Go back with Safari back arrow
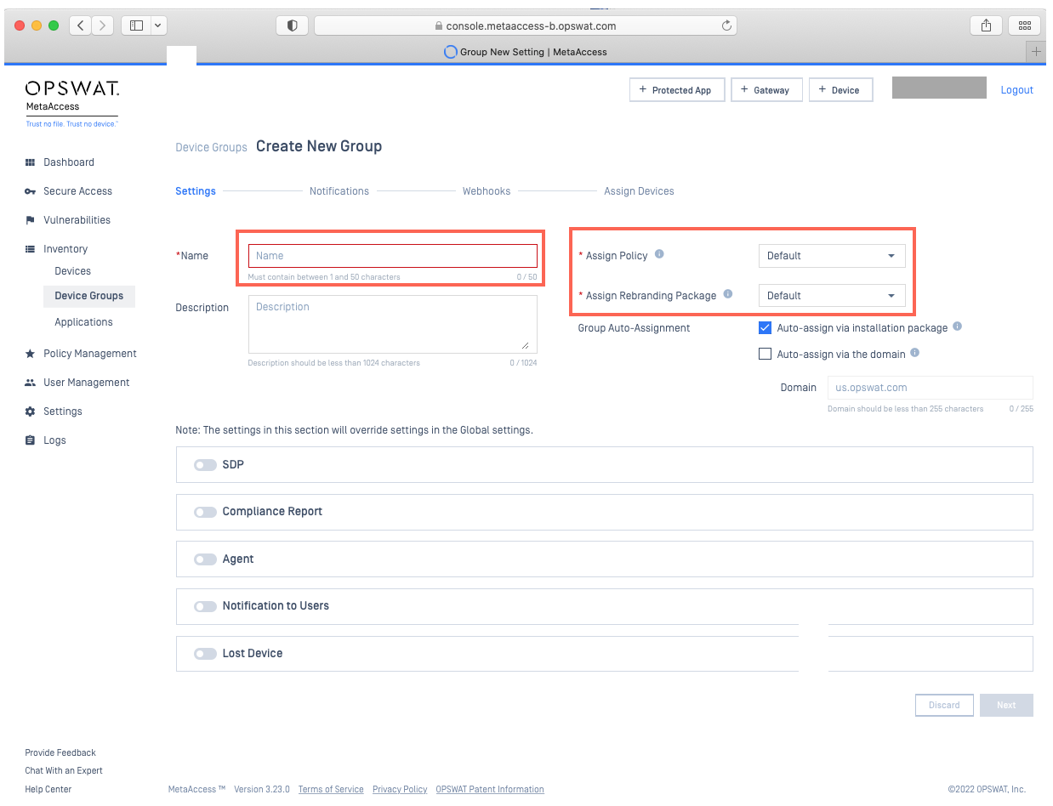1053x806 pixels. click(x=80, y=26)
